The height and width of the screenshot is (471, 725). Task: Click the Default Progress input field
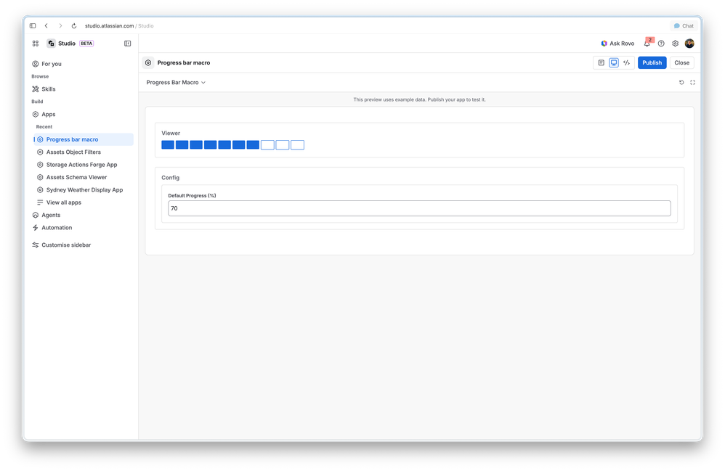pos(419,208)
